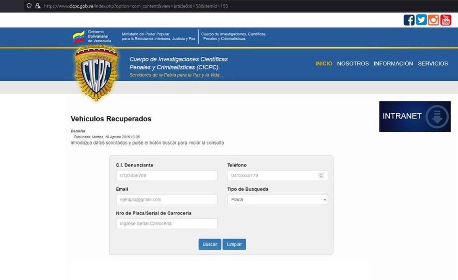The height and width of the screenshot is (280, 458).
Task: Open the INFORMACIÓN menu
Action: coord(393,64)
